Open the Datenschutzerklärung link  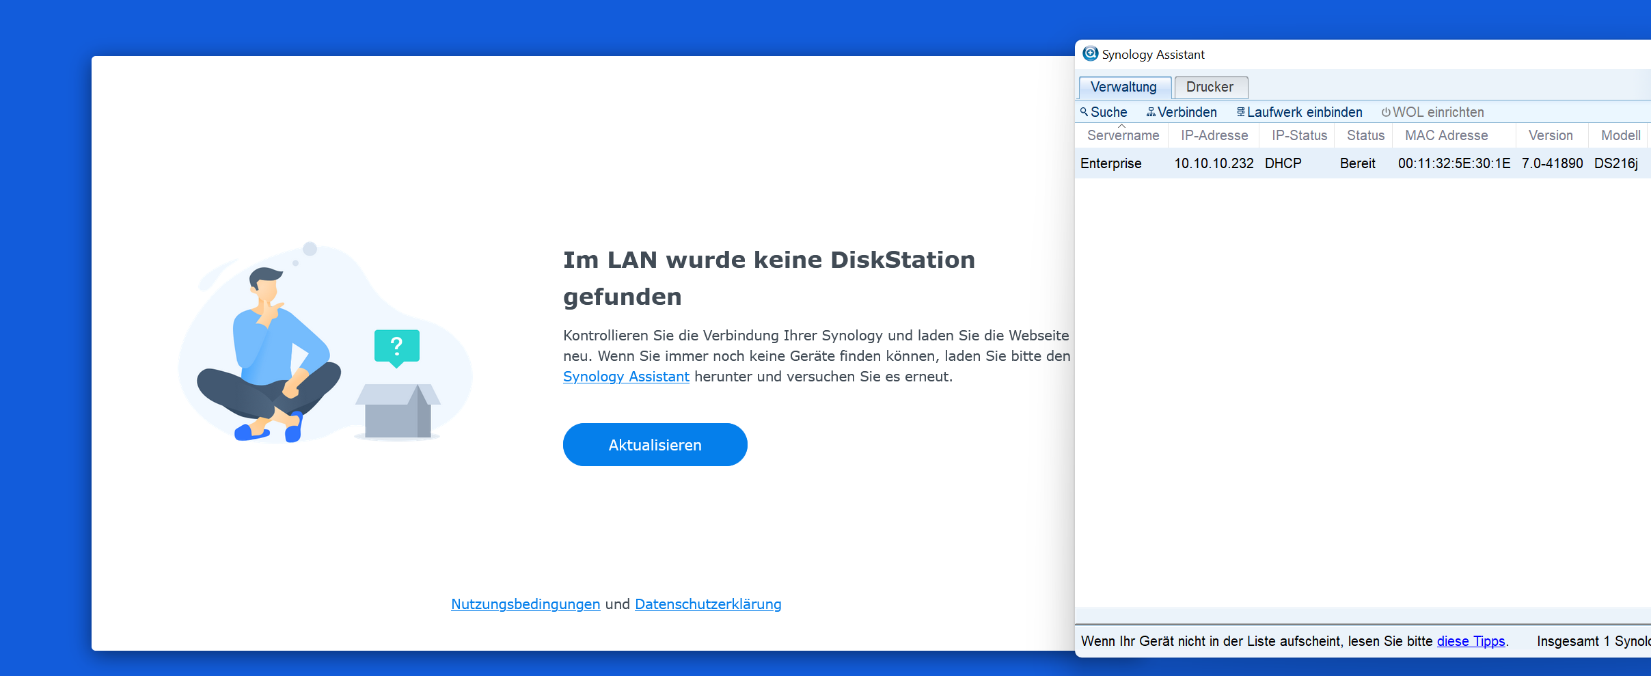pos(708,604)
